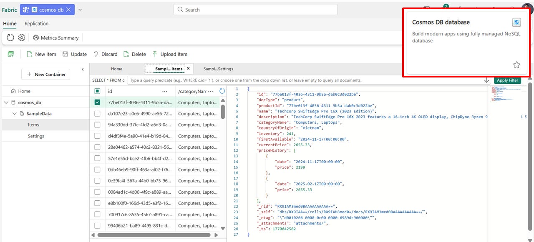Collapse the SampleData container node
The image size is (534, 242).
[15, 114]
